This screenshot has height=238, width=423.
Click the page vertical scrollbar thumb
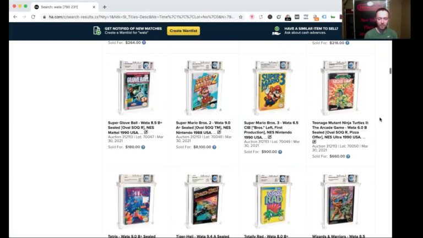[390, 71]
